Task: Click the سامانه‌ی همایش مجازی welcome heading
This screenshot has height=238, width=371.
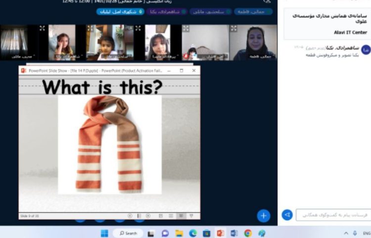Action: click(x=330, y=18)
